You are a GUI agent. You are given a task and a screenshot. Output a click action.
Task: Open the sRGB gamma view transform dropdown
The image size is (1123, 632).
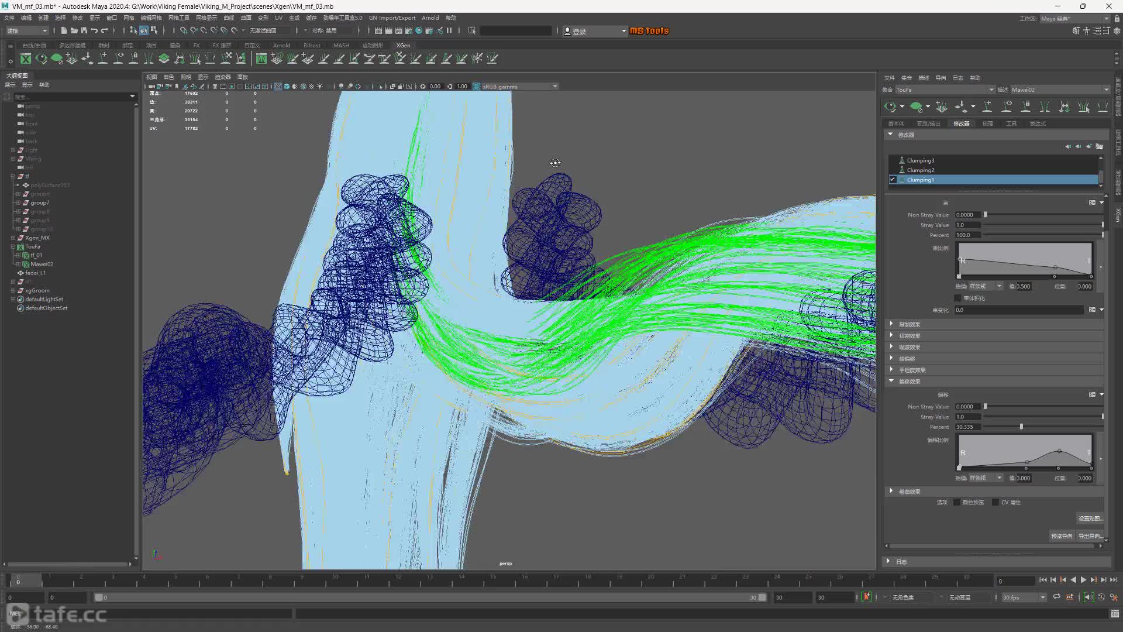click(x=519, y=86)
